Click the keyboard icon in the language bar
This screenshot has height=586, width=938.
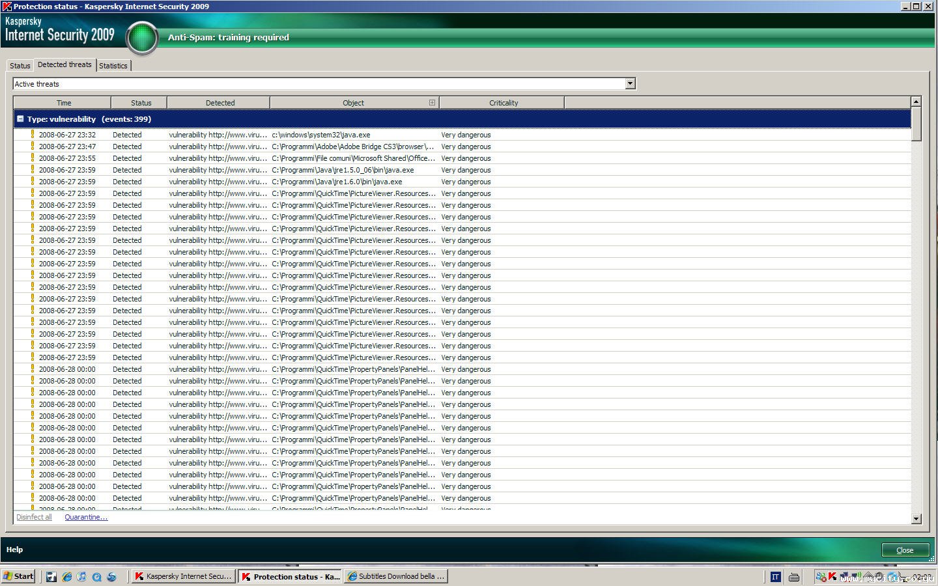pos(794,577)
